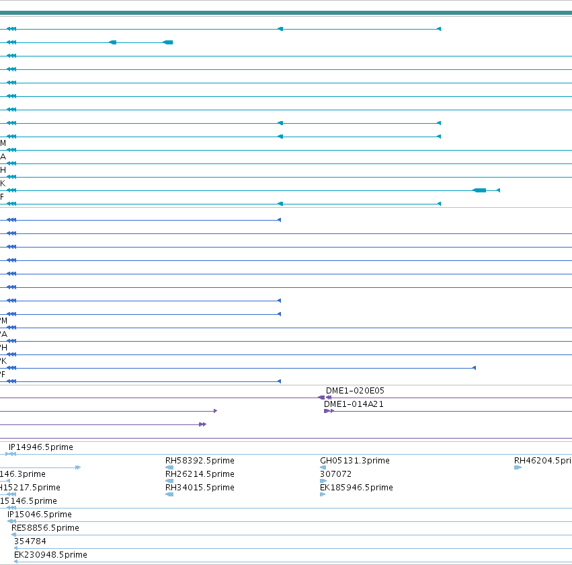572x565 pixels.
Task: Click the EK185946.5prime arrow glyph
Action: tap(323, 494)
